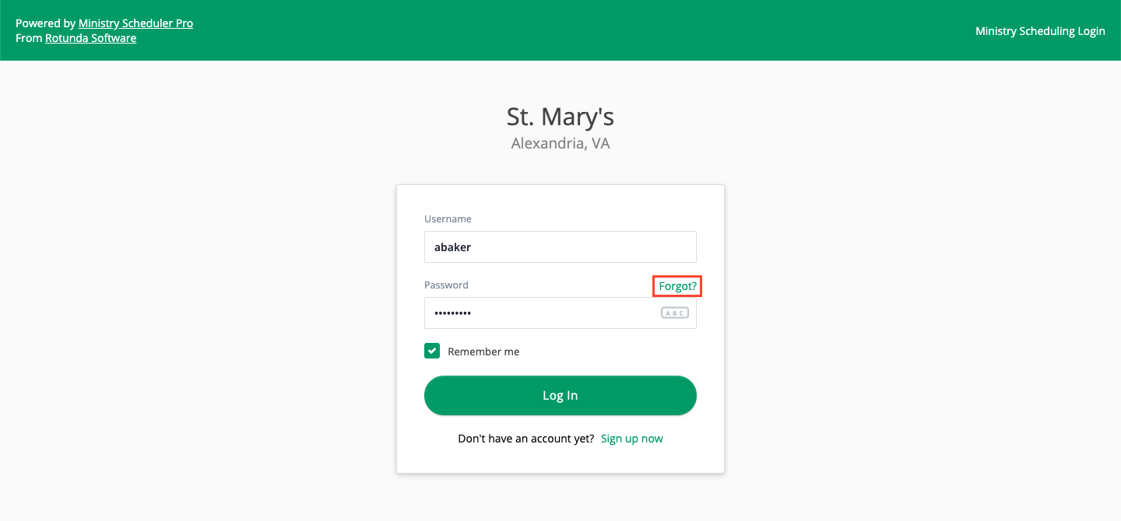The width and height of the screenshot is (1121, 521).
Task: Click the Password label
Action: click(446, 285)
